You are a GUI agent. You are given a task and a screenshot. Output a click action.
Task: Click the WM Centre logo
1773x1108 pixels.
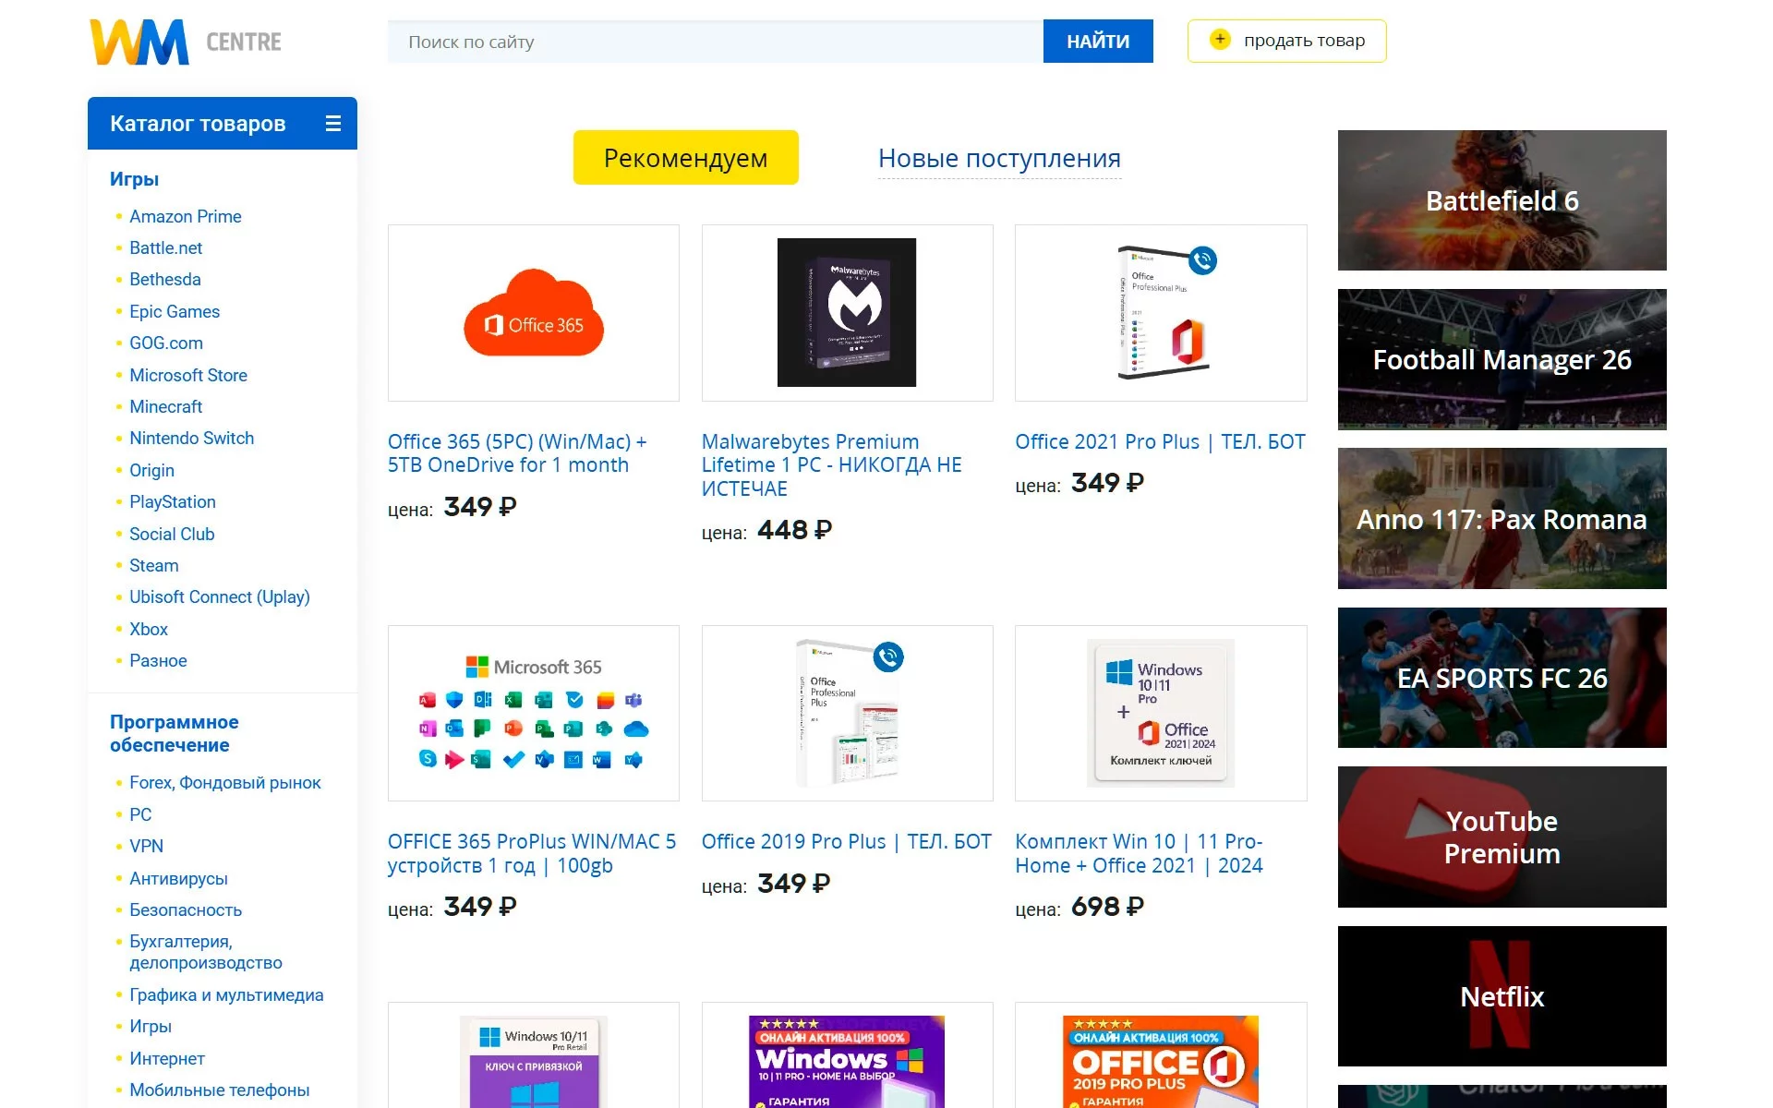coord(185,42)
